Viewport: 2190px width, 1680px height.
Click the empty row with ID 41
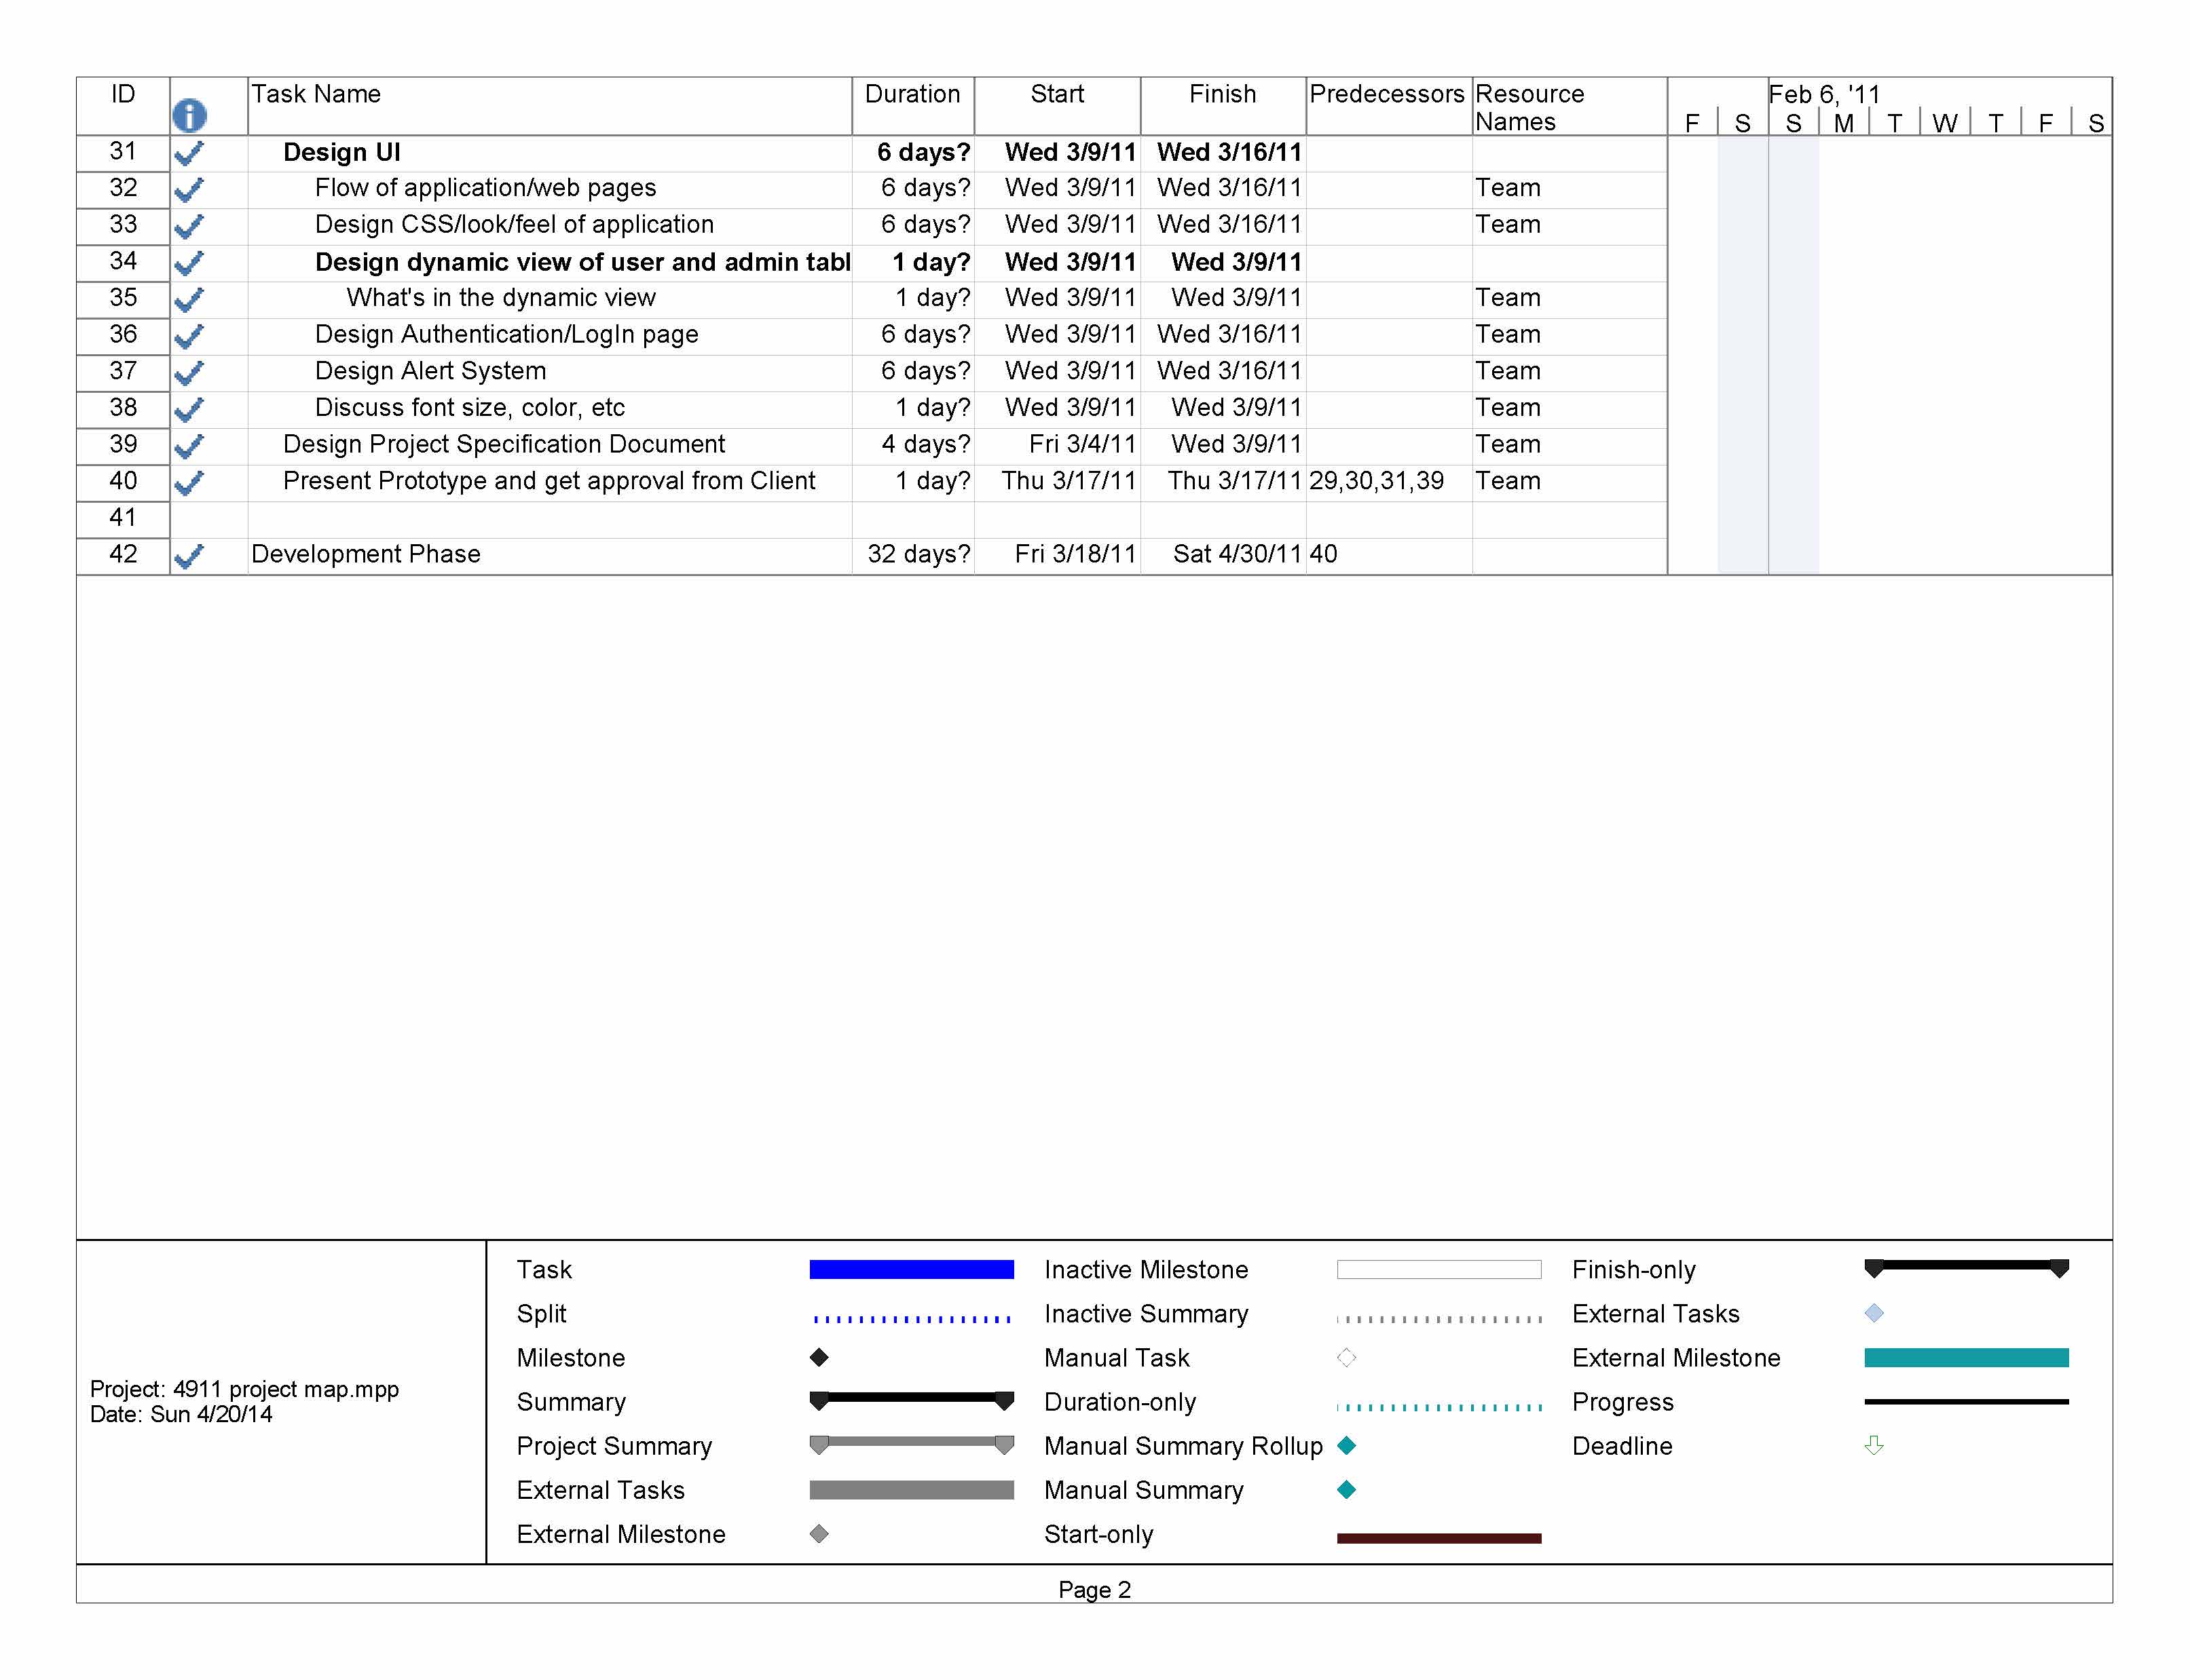[123, 518]
